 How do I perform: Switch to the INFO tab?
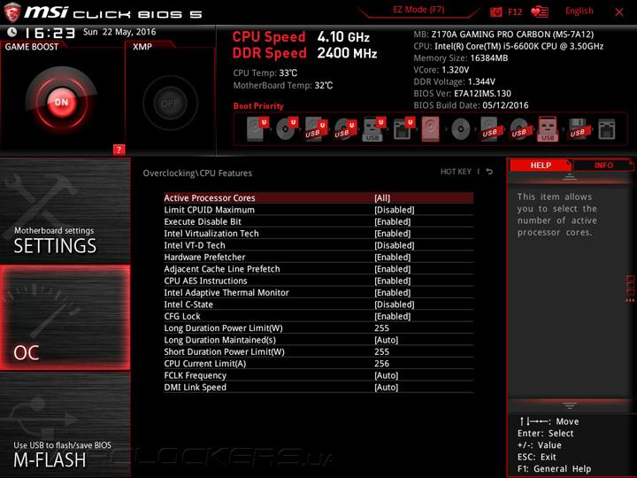click(x=603, y=165)
